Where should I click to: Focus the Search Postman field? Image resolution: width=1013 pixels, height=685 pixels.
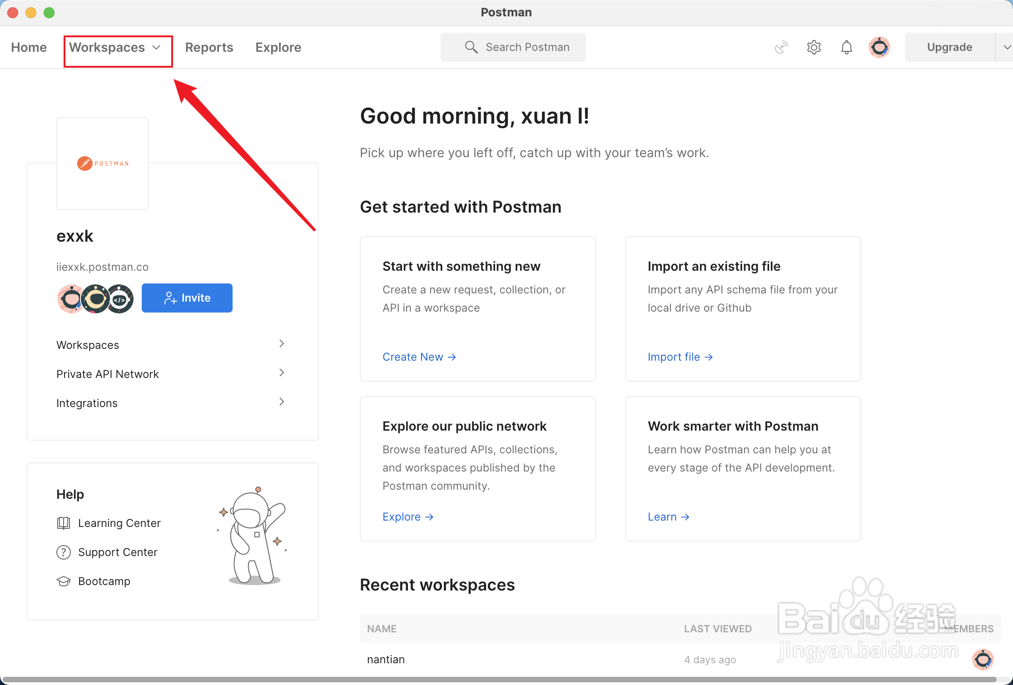(513, 47)
